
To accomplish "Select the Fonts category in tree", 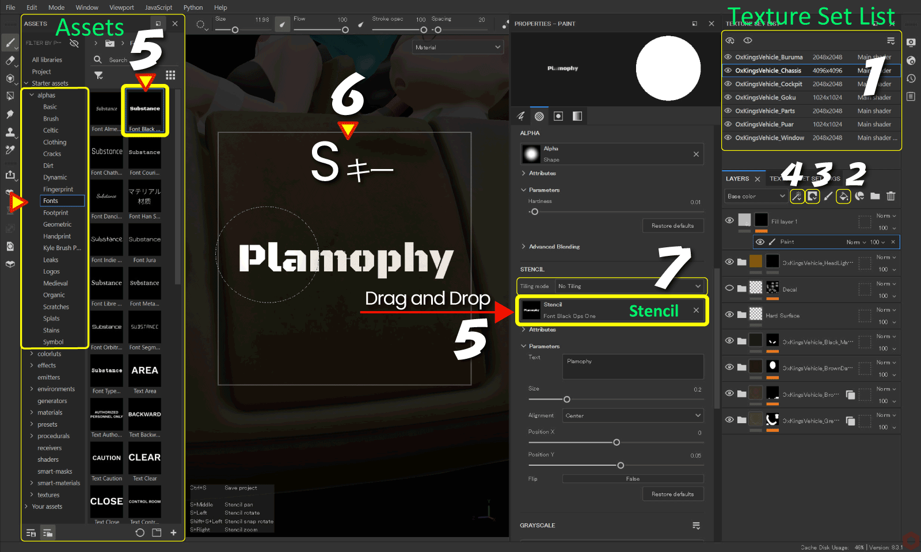I will point(62,201).
